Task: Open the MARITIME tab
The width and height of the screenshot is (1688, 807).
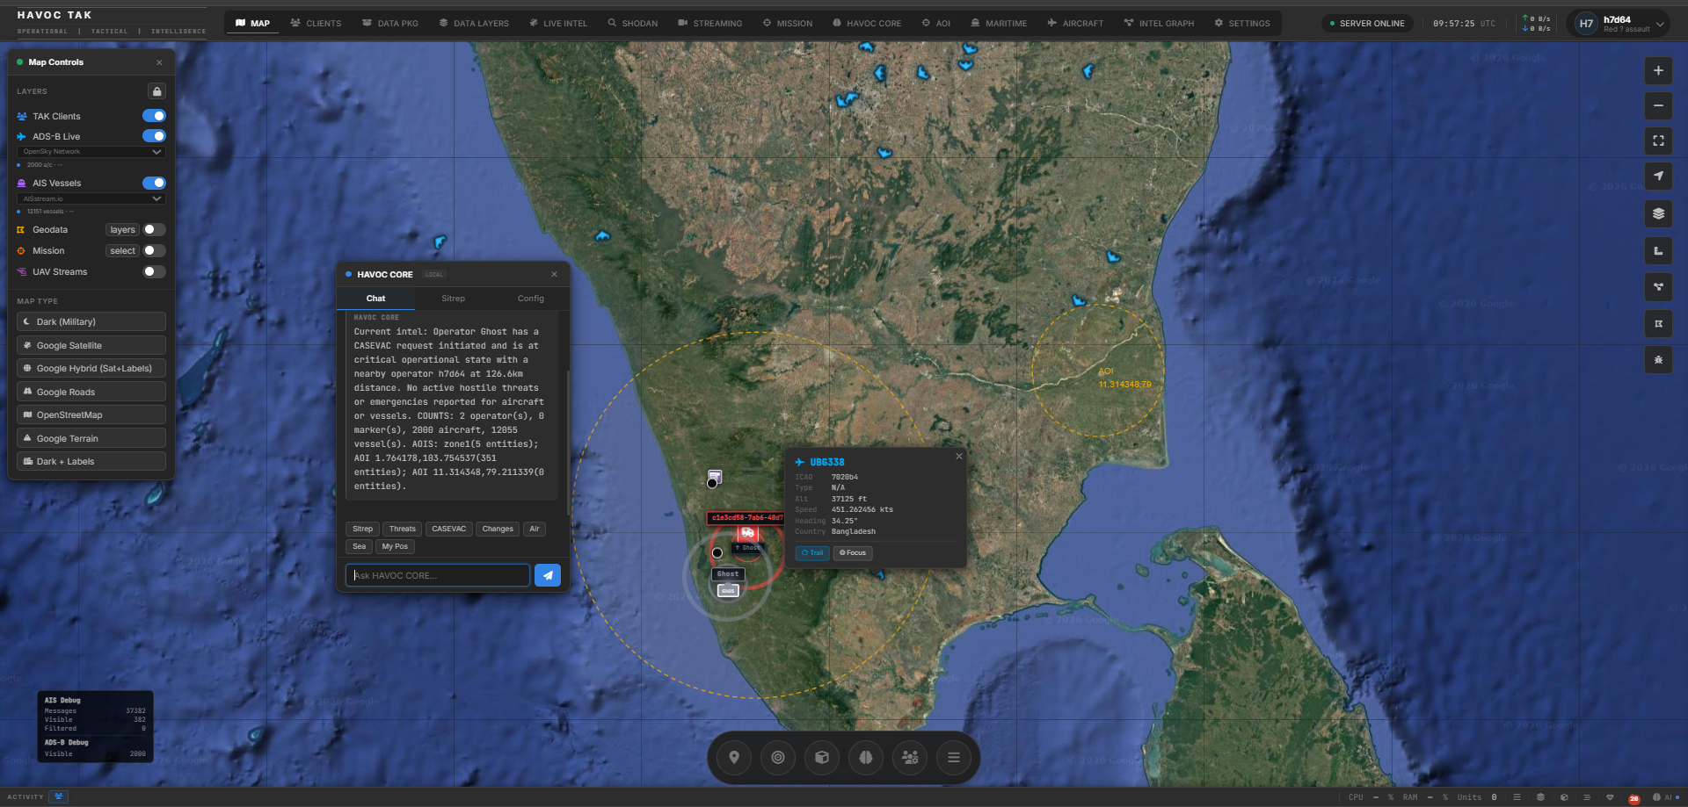Action: 999,24
